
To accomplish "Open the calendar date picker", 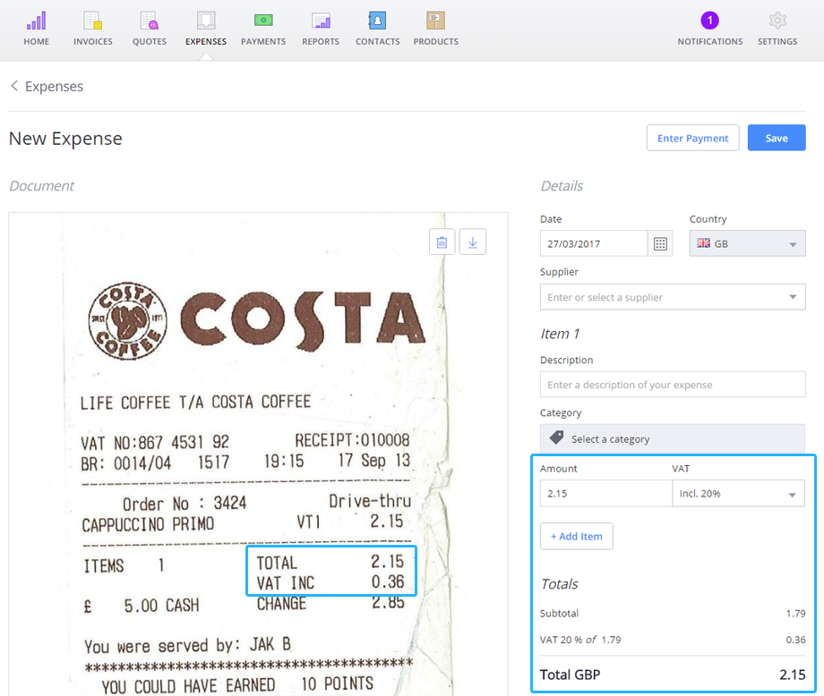I will pyautogui.click(x=660, y=243).
